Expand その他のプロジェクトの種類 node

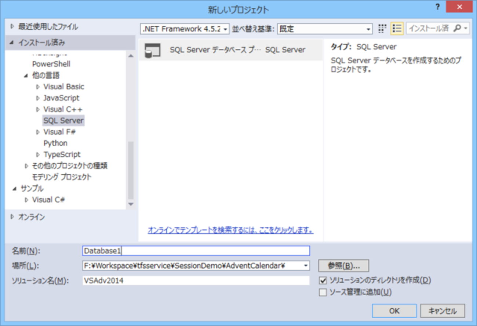26,166
